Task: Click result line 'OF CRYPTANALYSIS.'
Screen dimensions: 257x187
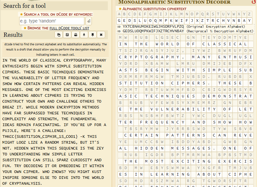Action: point(22,183)
